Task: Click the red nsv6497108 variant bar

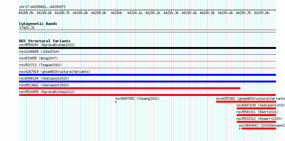Action: (x=256, y=108)
